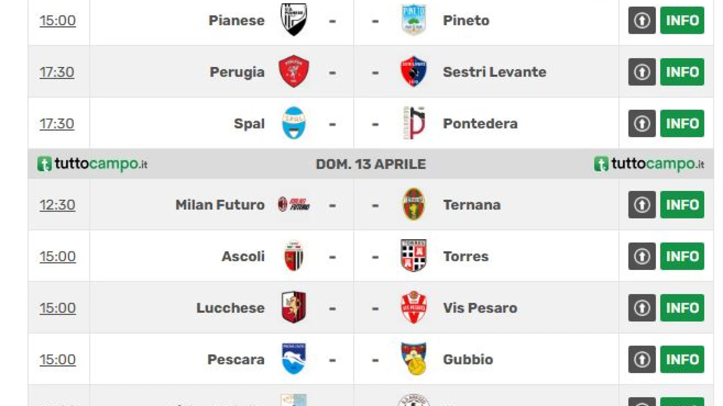The image size is (723, 406).
Task: Click the Ternana club crest
Action: (413, 204)
